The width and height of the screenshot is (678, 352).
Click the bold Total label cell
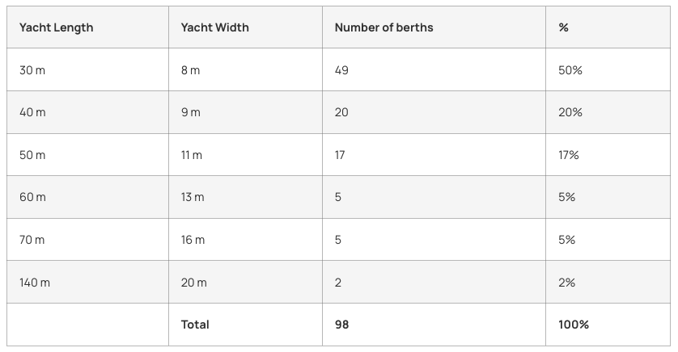click(195, 325)
